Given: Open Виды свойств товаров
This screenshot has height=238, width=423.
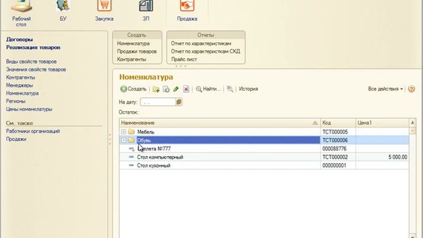Looking at the screenshot, I should click(31, 61).
